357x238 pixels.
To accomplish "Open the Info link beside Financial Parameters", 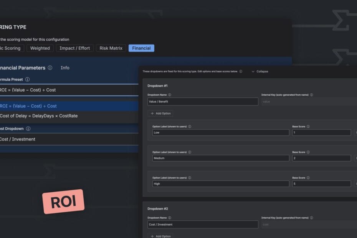I will (x=65, y=68).
